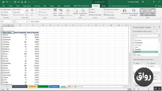Open the Select dropdown
Viewport: 162px width, 91px height.
(92, 12)
